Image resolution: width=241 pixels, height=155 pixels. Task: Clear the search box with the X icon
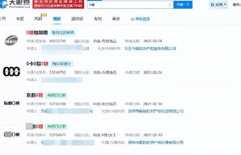[x=169, y=5]
